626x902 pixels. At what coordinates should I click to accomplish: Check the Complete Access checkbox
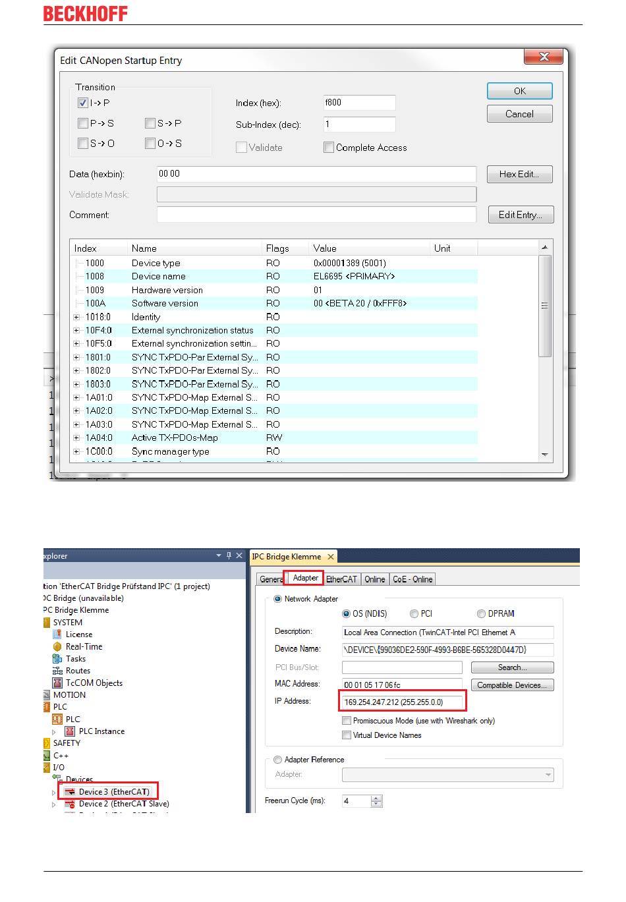pyautogui.click(x=329, y=148)
